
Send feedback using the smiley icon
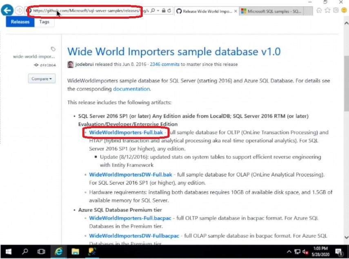coord(343,10)
